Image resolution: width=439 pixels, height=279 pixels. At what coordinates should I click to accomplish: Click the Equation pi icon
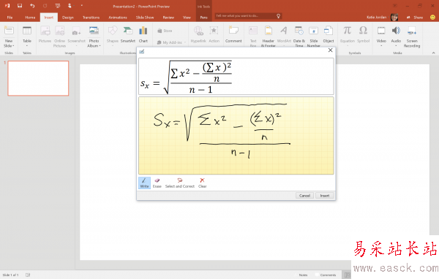tap(347, 31)
